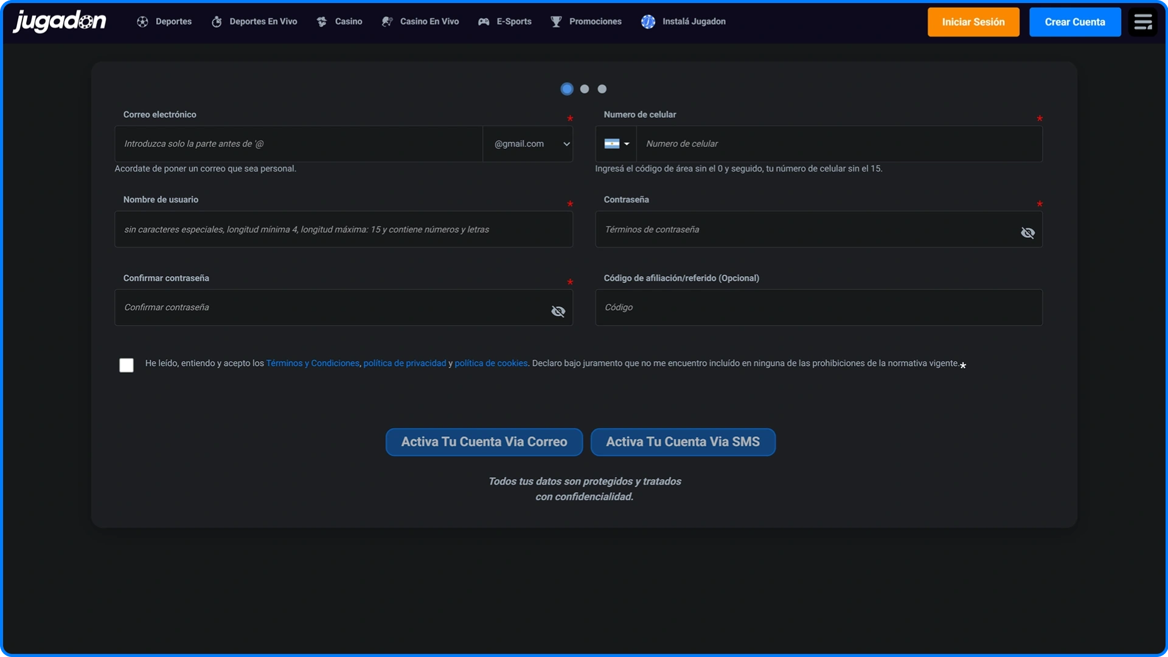Viewport: 1168px width, 657px height.
Task: Click the E-Sports gamepad icon
Action: (x=484, y=22)
